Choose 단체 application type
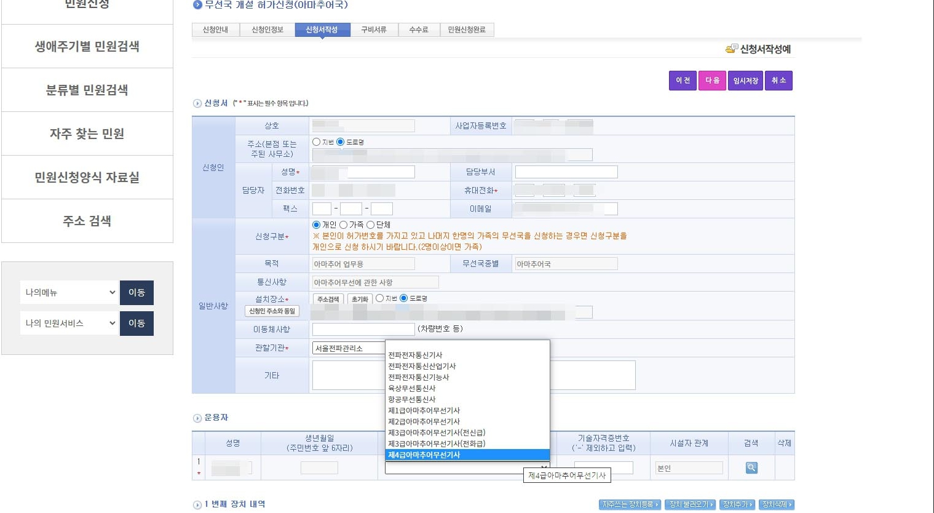Viewport: 934px width, 513px height. (x=370, y=225)
